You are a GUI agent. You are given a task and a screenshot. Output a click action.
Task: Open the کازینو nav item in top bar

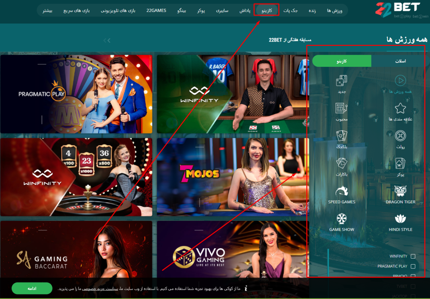point(267,10)
